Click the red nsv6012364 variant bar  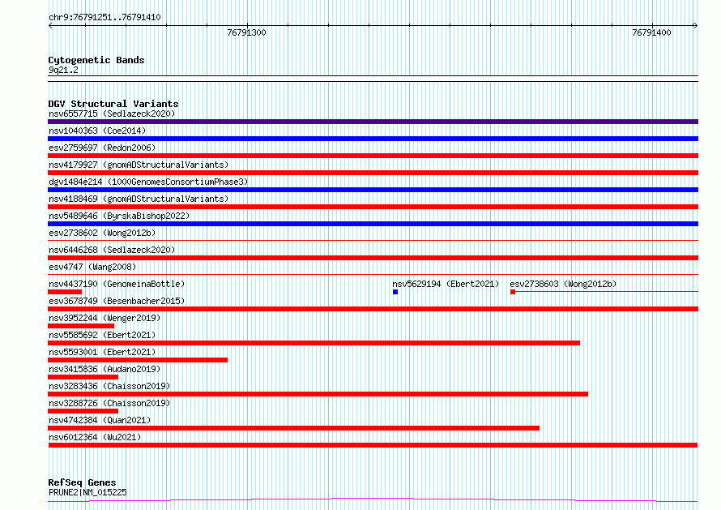pyautogui.click(x=373, y=445)
